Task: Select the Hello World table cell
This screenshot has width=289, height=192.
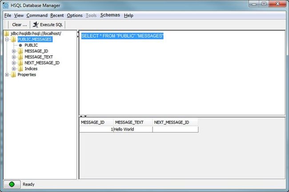Action: pyautogui.click(x=133, y=129)
